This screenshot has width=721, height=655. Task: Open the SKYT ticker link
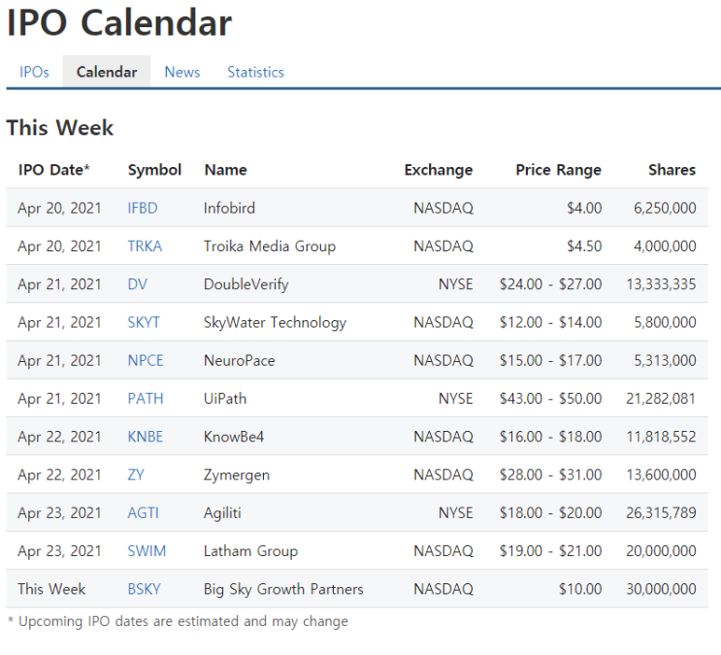pos(144,322)
